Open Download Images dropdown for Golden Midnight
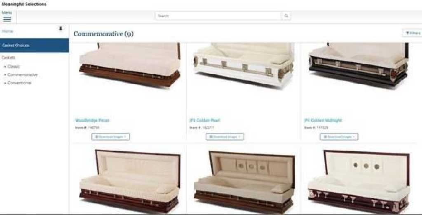Image resolution: width=422 pixels, height=215 pixels. 339,137
